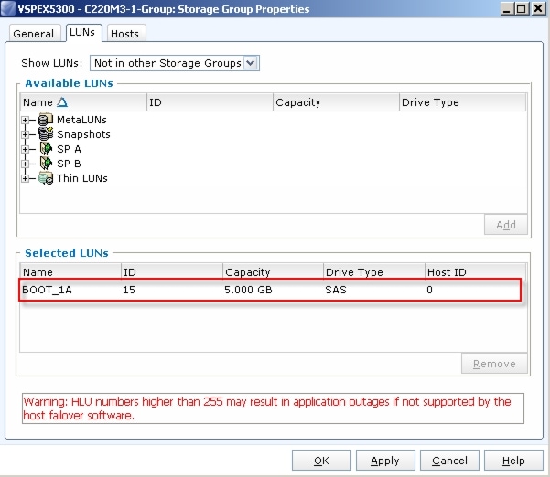Viewport: 550px width, 477px height.
Task: Click Available LUNs Capacity column header
Action: (x=336, y=102)
